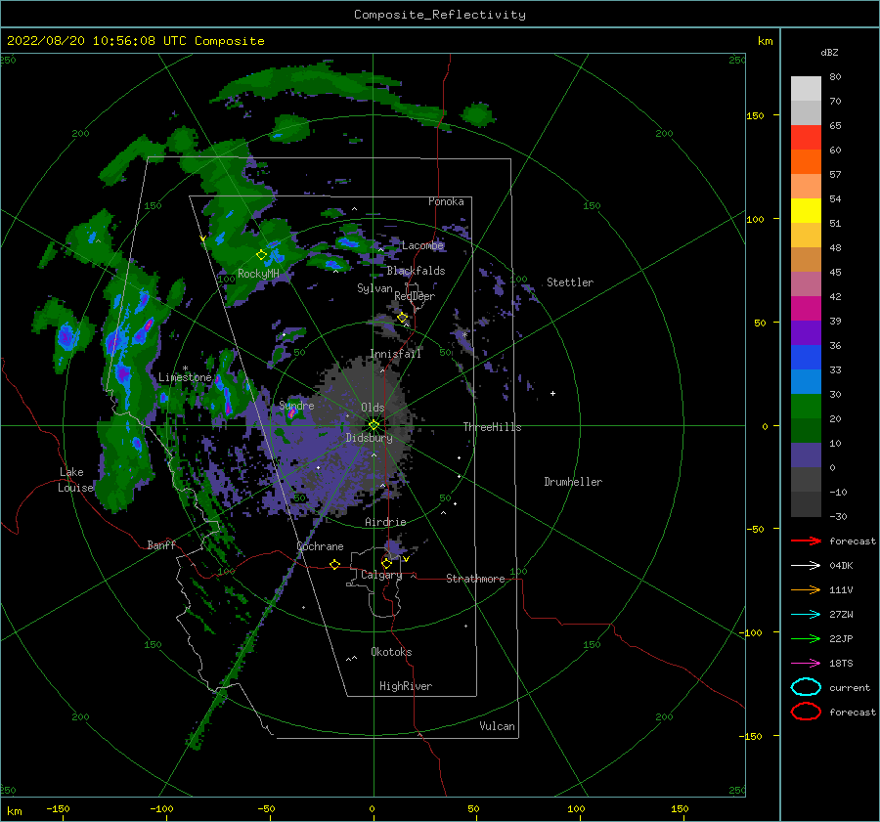Image resolution: width=880 pixels, height=822 pixels.
Task: Click the Vulcan city label
Action: point(497,726)
